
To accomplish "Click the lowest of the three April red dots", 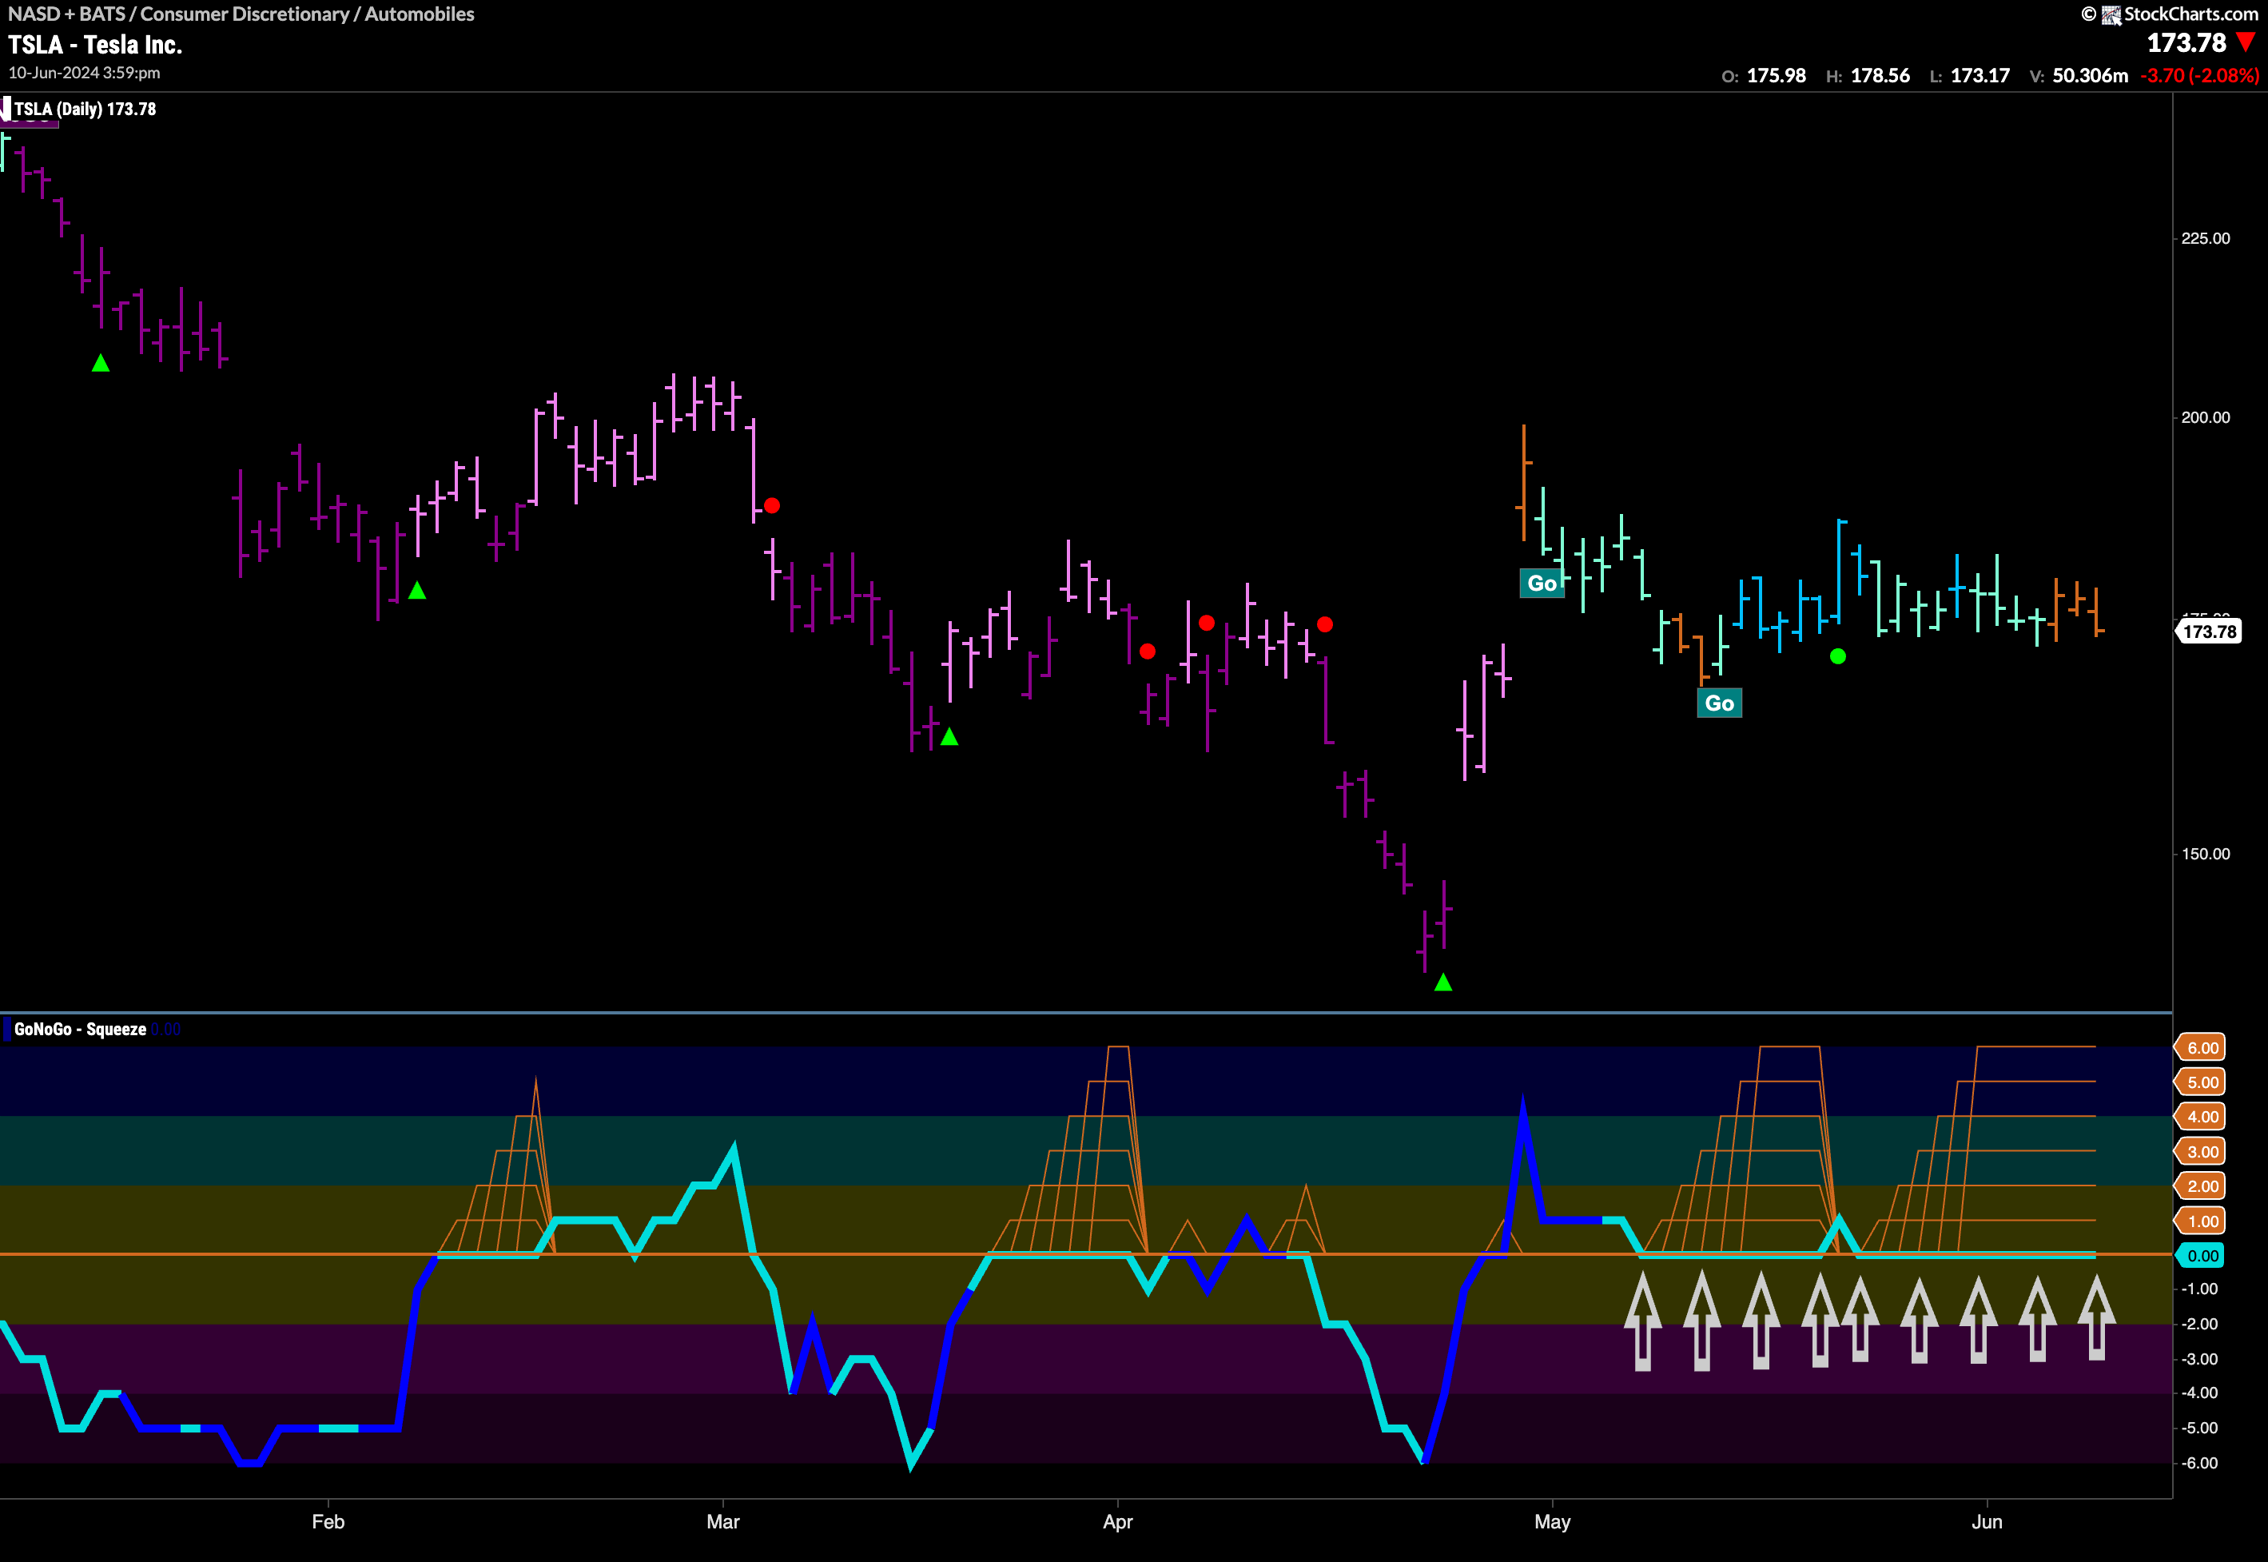I will (x=1148, y=651).
